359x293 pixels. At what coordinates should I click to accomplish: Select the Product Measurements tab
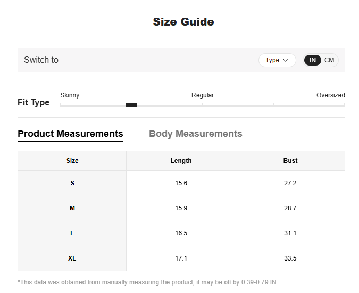pyautogui.click(x=70, y=134)
